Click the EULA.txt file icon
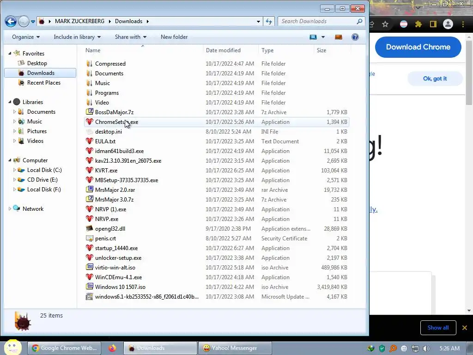The image size is (473, 355). [x=89, y=141]
